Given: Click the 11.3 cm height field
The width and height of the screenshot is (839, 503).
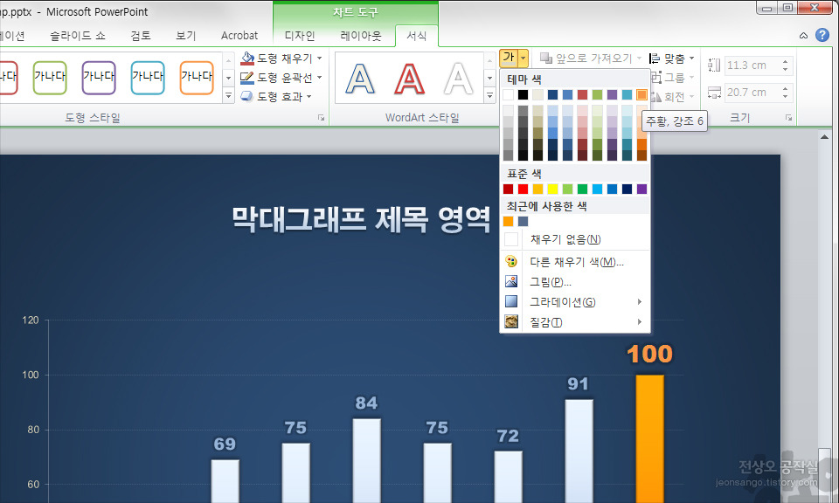Looking at the screenshot, I should pos(752,65).
